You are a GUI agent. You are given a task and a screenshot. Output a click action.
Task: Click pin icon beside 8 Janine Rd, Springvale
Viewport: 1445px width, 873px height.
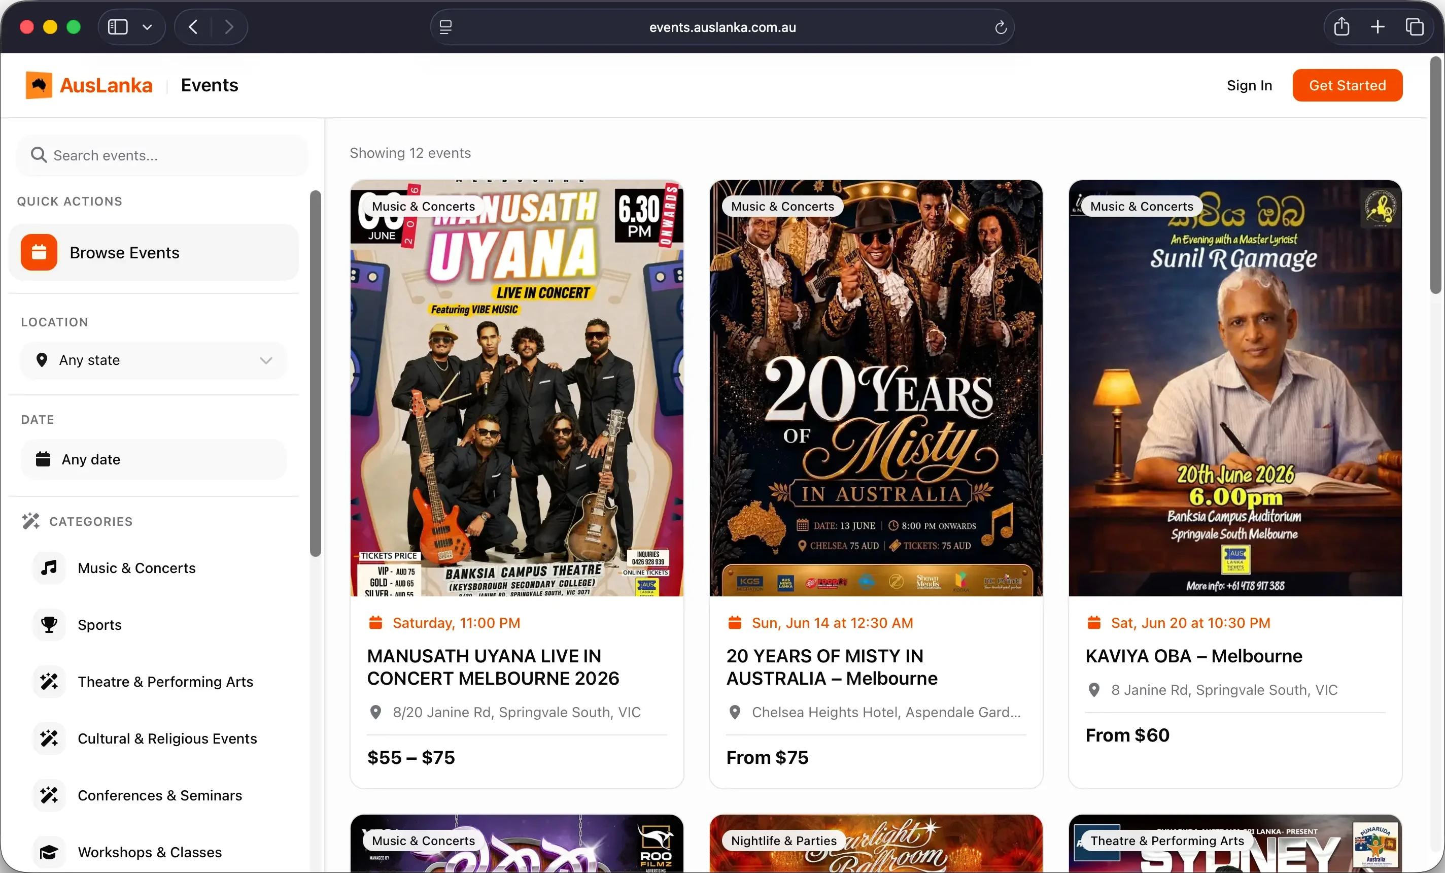pyautogui.click(x=1094, y=690)
